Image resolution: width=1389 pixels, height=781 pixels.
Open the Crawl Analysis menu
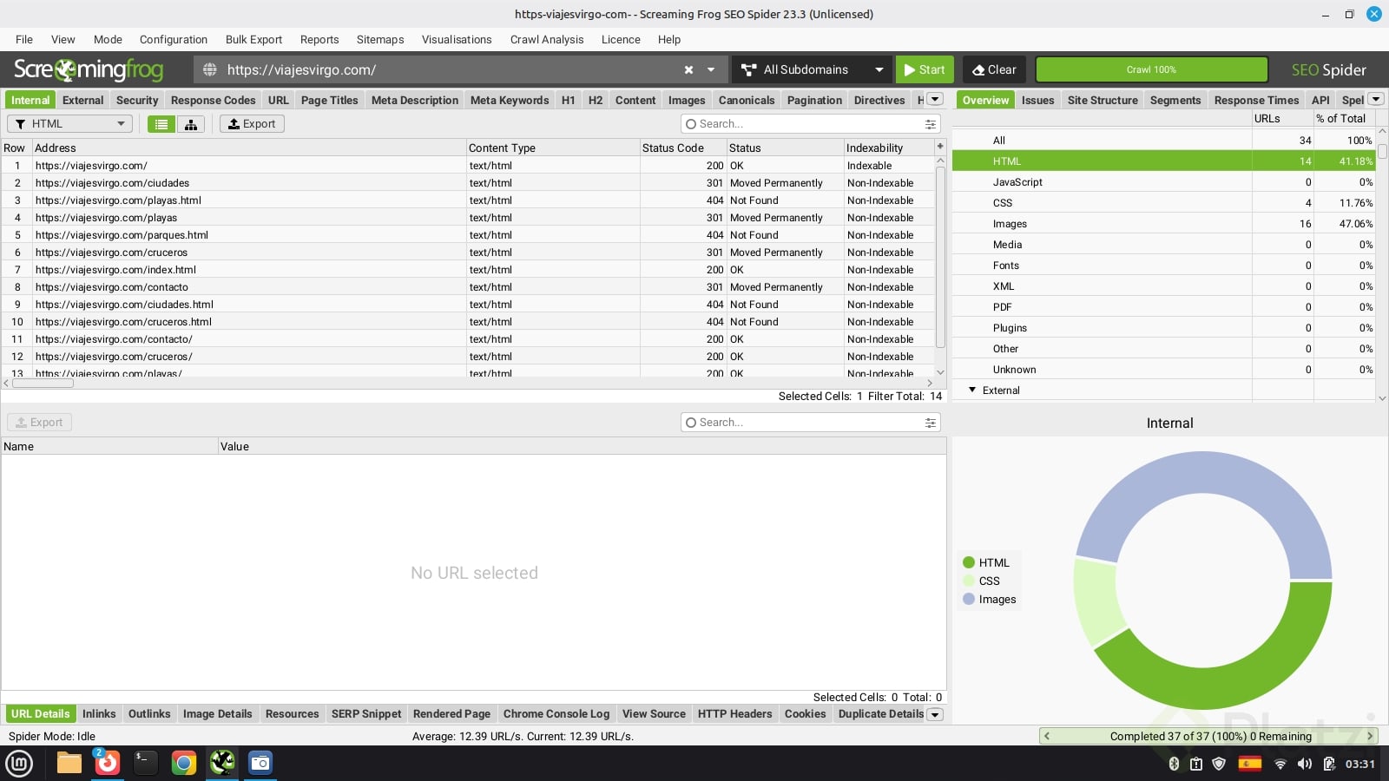pos(547,39)
